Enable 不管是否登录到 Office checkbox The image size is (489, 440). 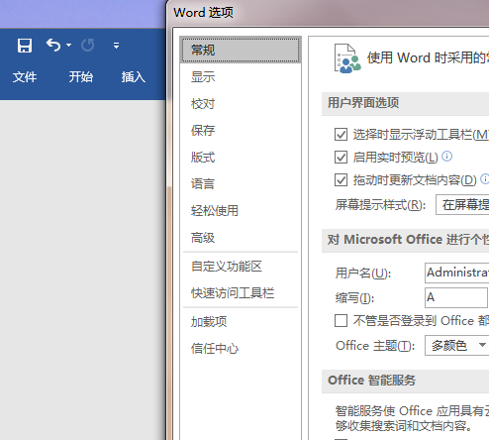(x=341, y=320)
